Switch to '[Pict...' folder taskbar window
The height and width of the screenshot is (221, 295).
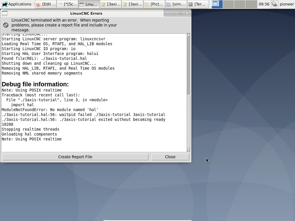(154, 4)
